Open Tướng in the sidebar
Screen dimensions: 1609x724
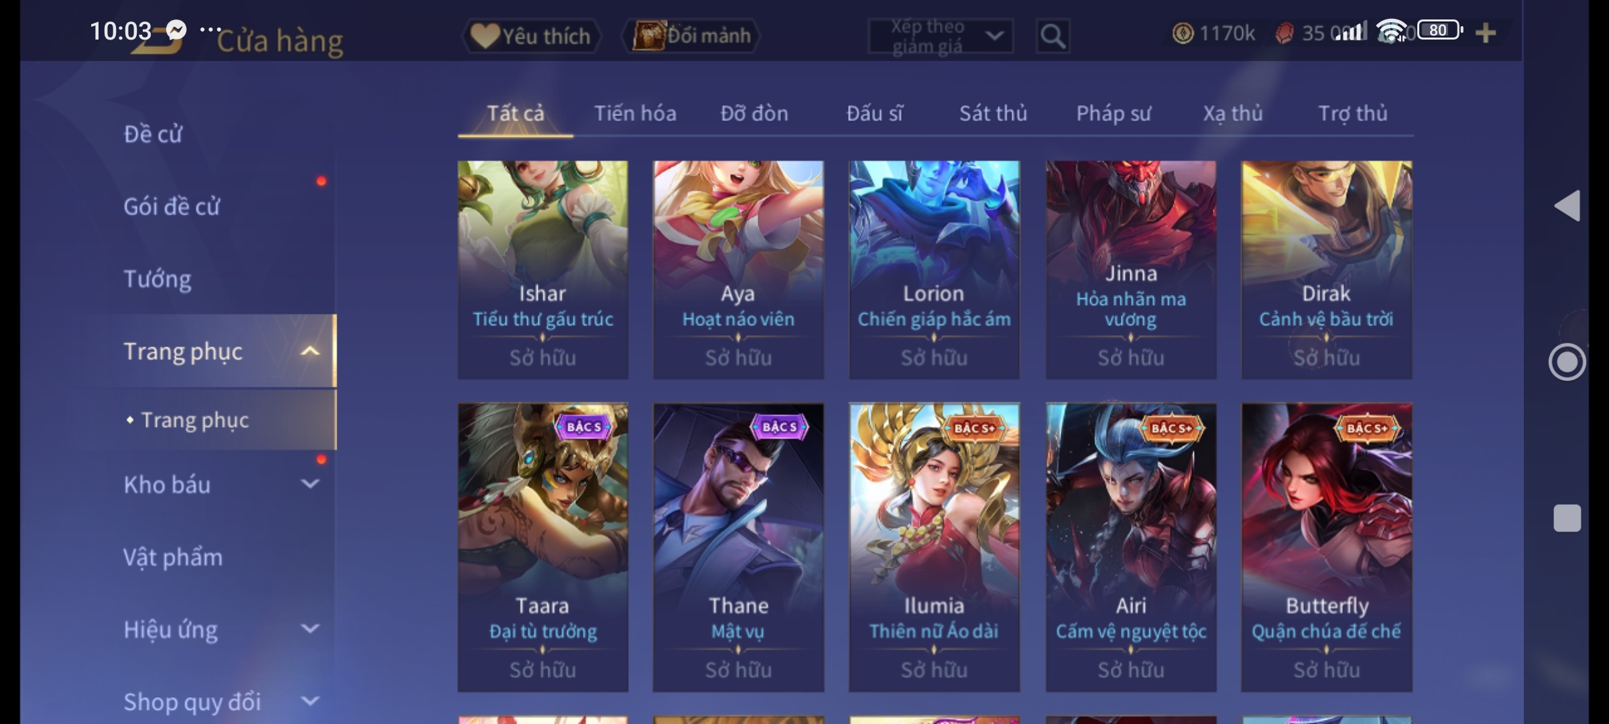point(158,279)
